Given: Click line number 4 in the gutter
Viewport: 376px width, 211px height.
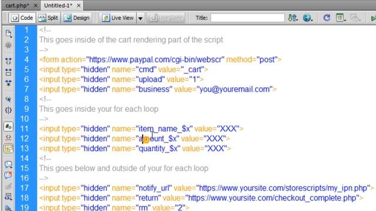Looking at the screenshot, I should 26,60.
